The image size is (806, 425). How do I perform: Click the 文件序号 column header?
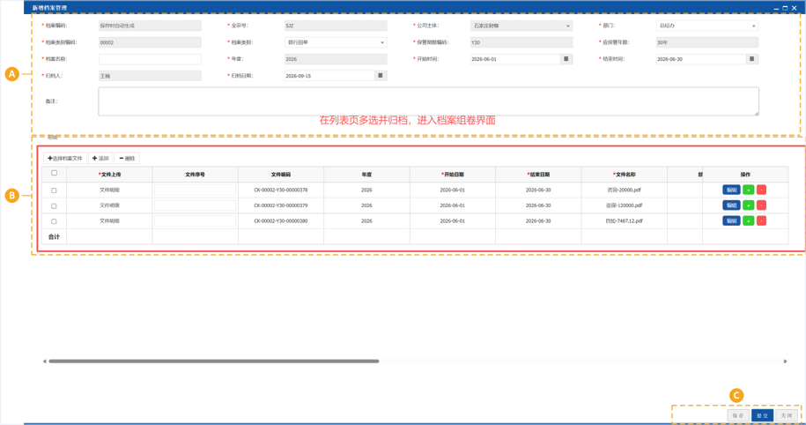[196, 175]
